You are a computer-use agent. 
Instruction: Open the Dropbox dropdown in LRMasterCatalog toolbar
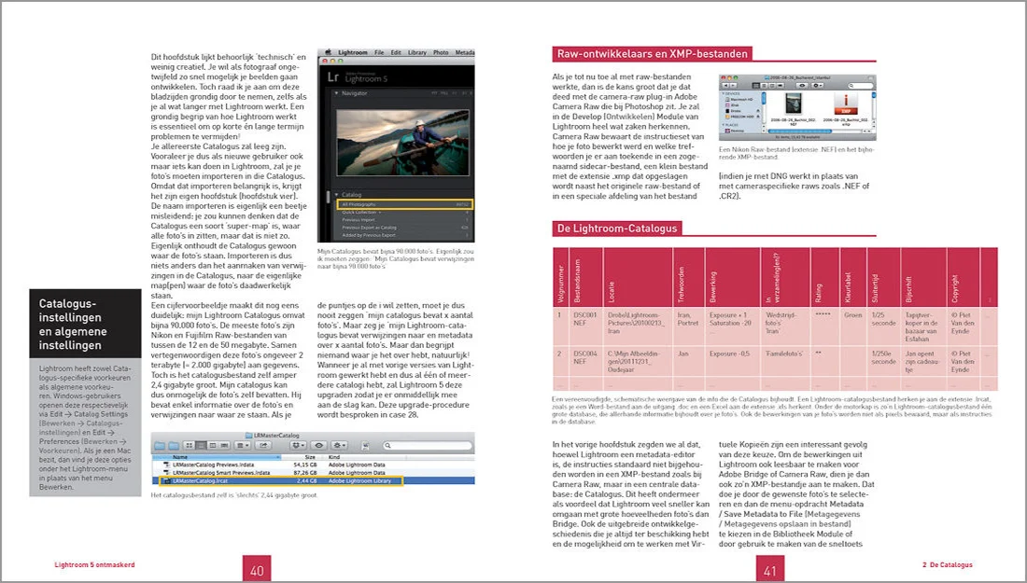click(298, 446)
